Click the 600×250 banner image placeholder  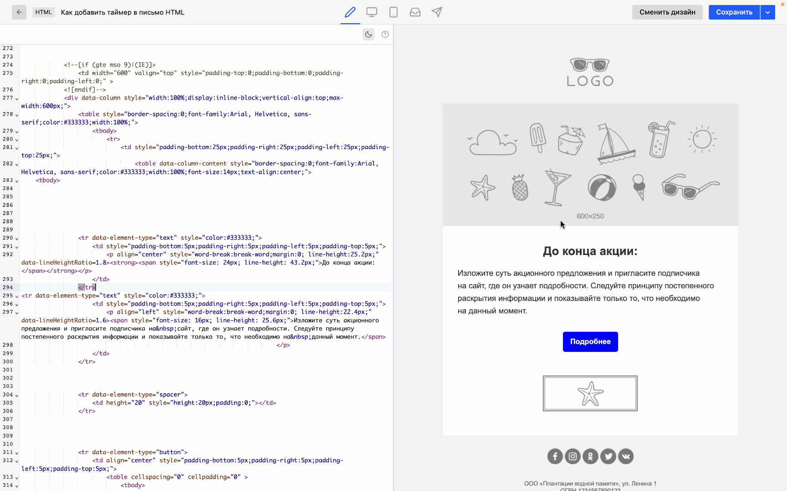590,165
